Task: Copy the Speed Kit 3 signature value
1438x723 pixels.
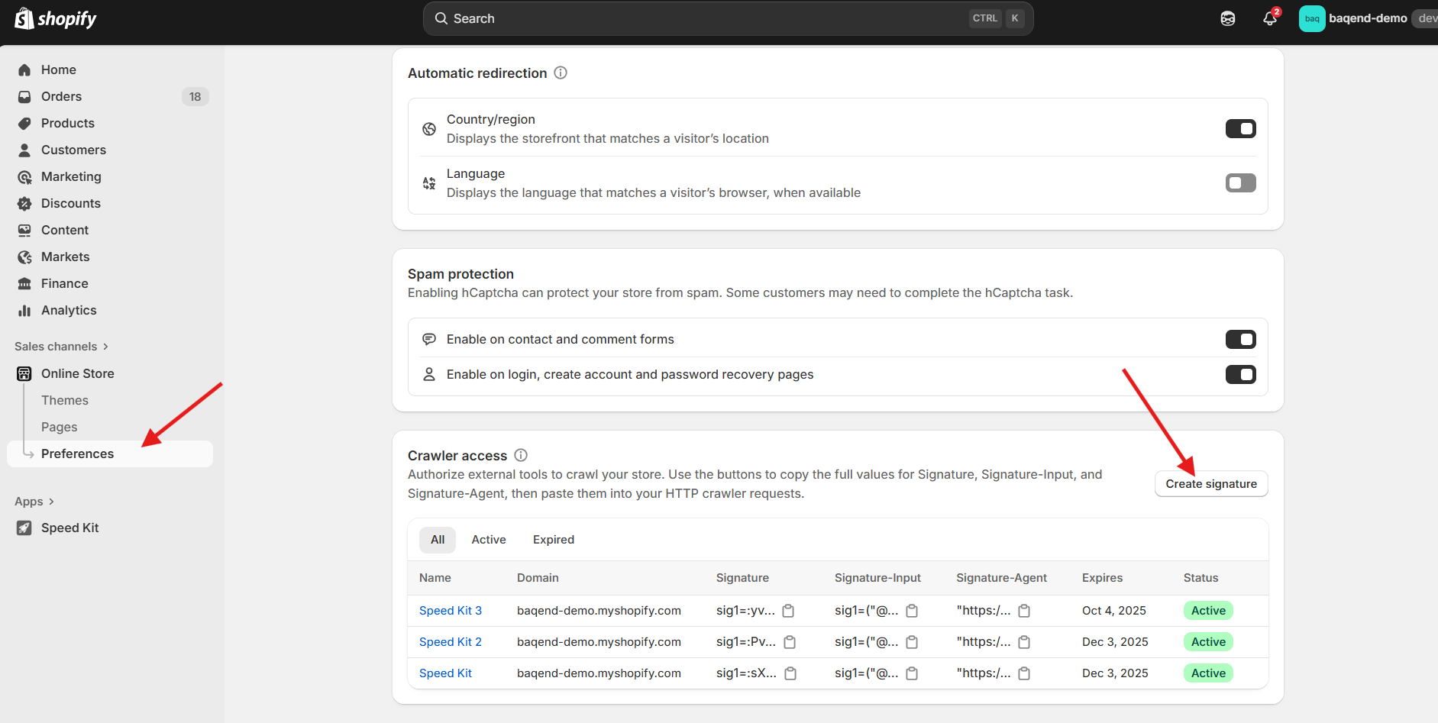Action: pyautogui.click(x=788, y=611)
